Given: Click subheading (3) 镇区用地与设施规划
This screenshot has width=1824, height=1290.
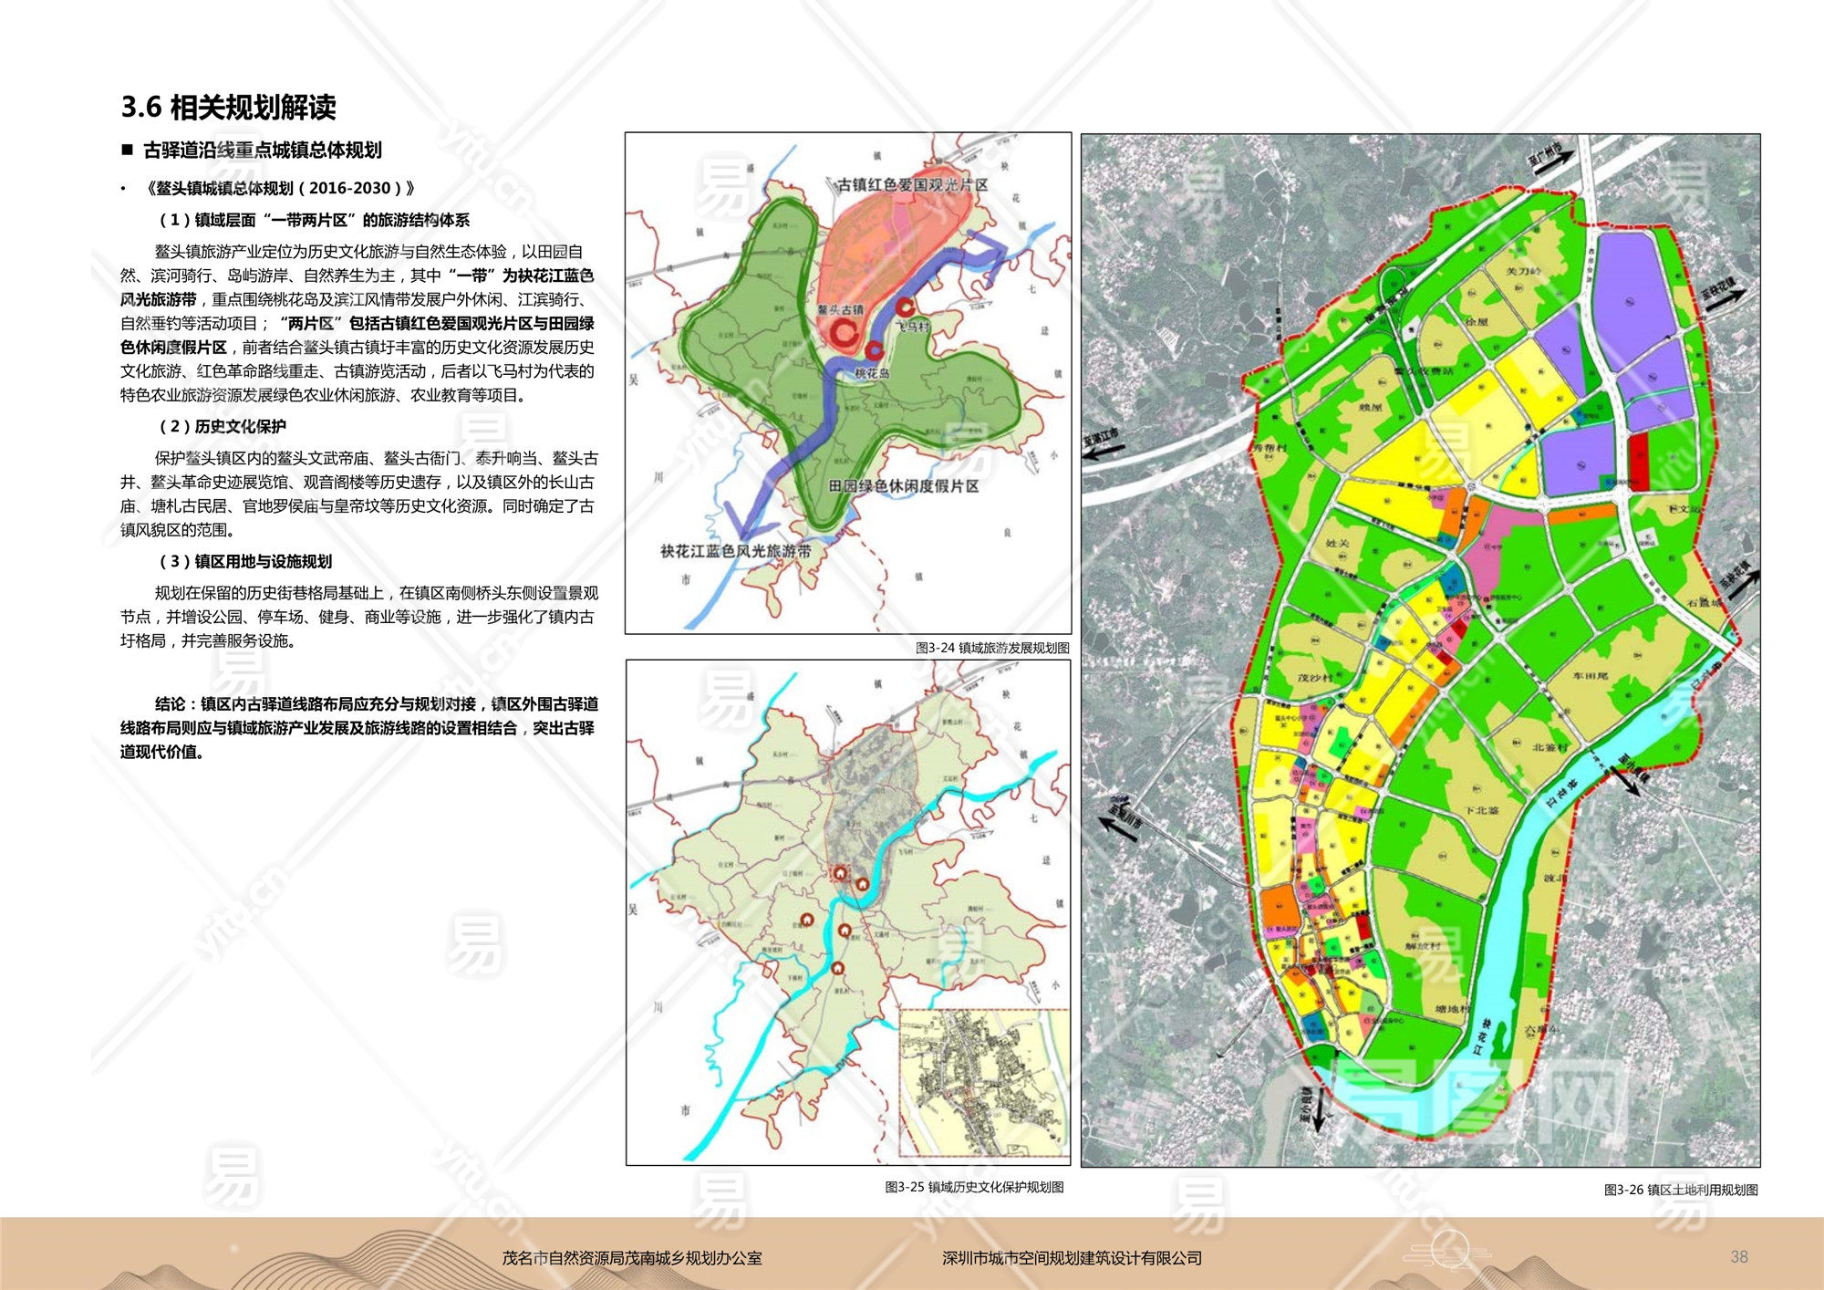Looking at the screenshot, I should (x=245, y=561).
